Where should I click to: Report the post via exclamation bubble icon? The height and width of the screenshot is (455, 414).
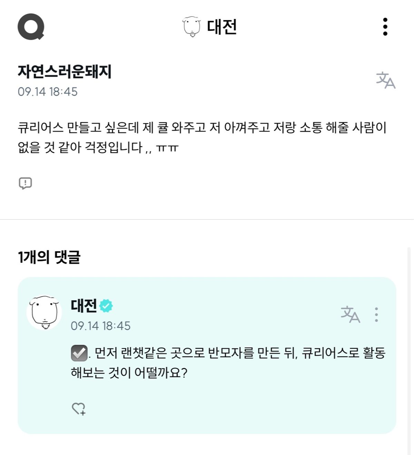[25, 183]
